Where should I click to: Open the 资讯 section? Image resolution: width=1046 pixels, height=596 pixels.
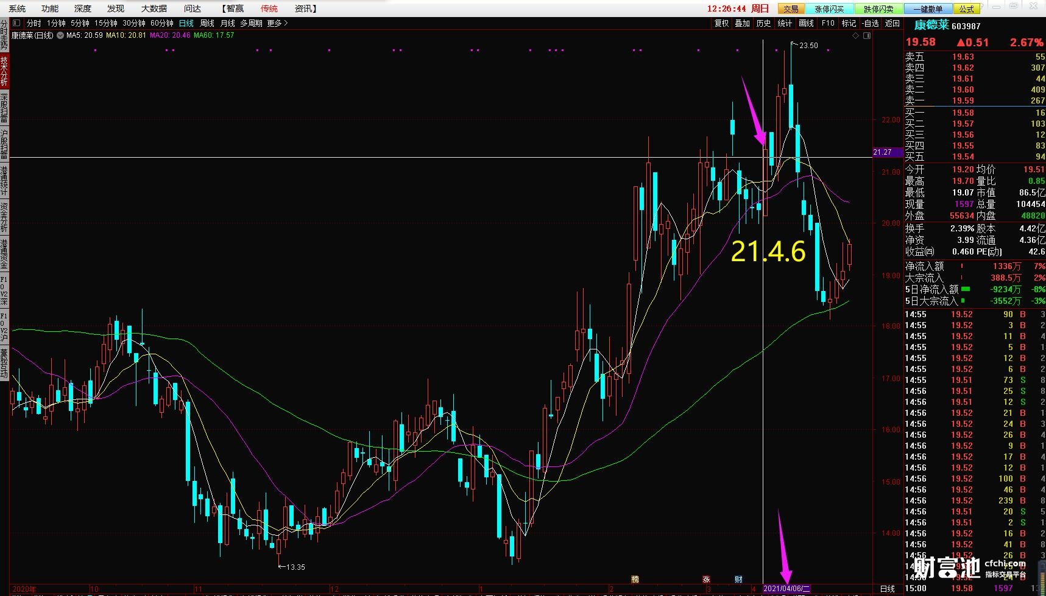click(x=306, y=9)
